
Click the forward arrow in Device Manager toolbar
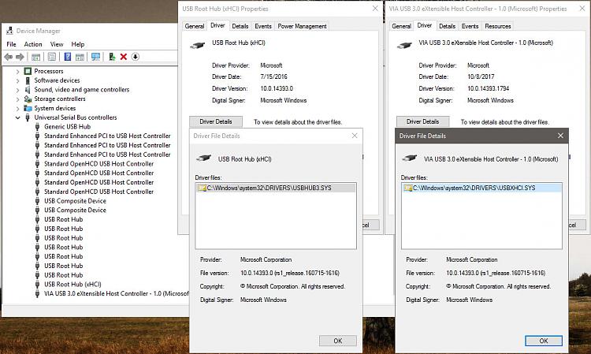click(20, 57)
